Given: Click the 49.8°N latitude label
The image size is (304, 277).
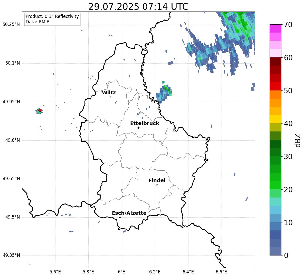Looking at the screenshot, I should click(13, 140).
